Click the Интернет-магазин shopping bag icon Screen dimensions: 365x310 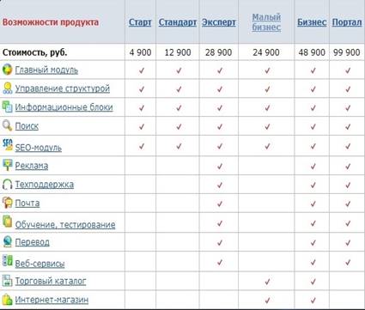click(7, 300)
